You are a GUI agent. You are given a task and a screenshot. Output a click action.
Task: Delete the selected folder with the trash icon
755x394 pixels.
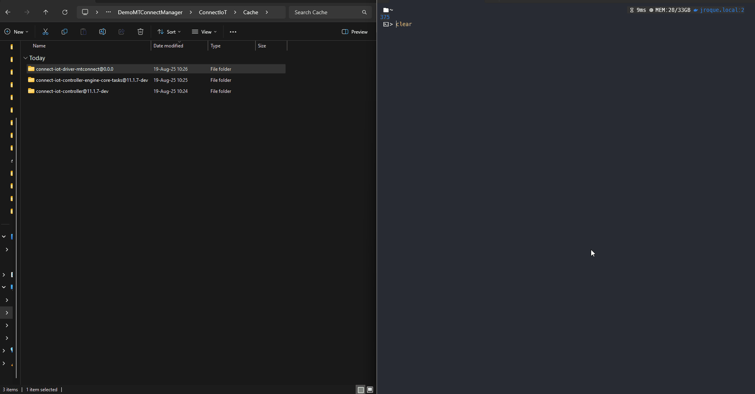click(140, 32)
